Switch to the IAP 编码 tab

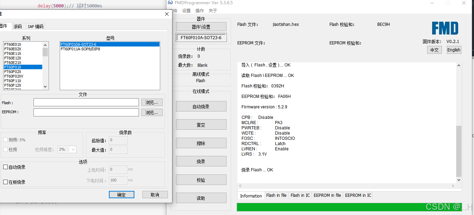point(36,27)
